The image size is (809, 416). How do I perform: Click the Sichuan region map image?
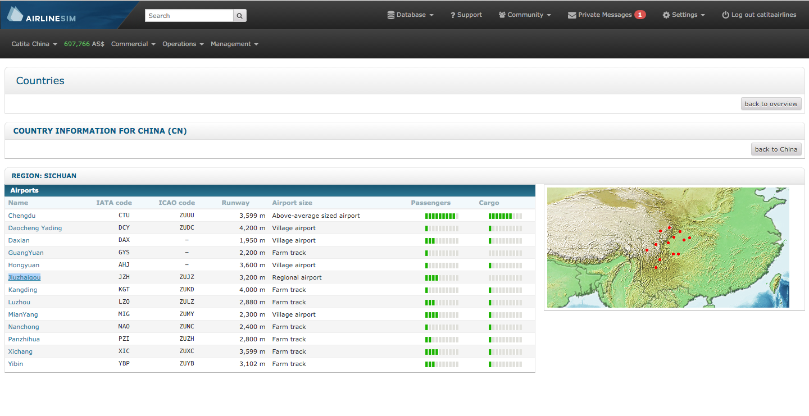click(668, 248)
